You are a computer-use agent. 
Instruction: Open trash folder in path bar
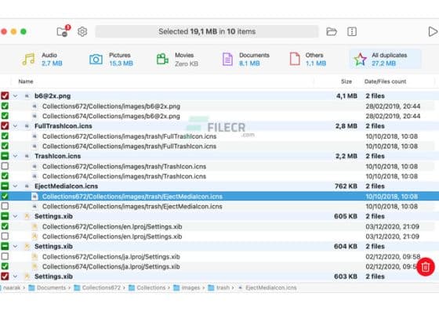(x=219, y=287)
